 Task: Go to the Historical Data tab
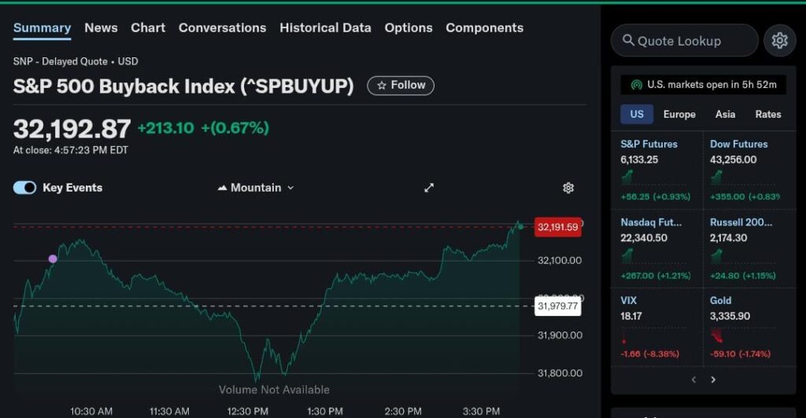click(325, 27)
